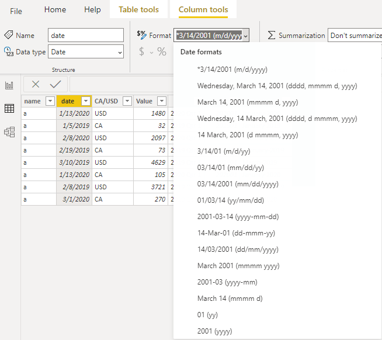The image size is (382, 340).
Task: Choose 3/14/01 (m/d/yy) format
Action: click(277, 151)
